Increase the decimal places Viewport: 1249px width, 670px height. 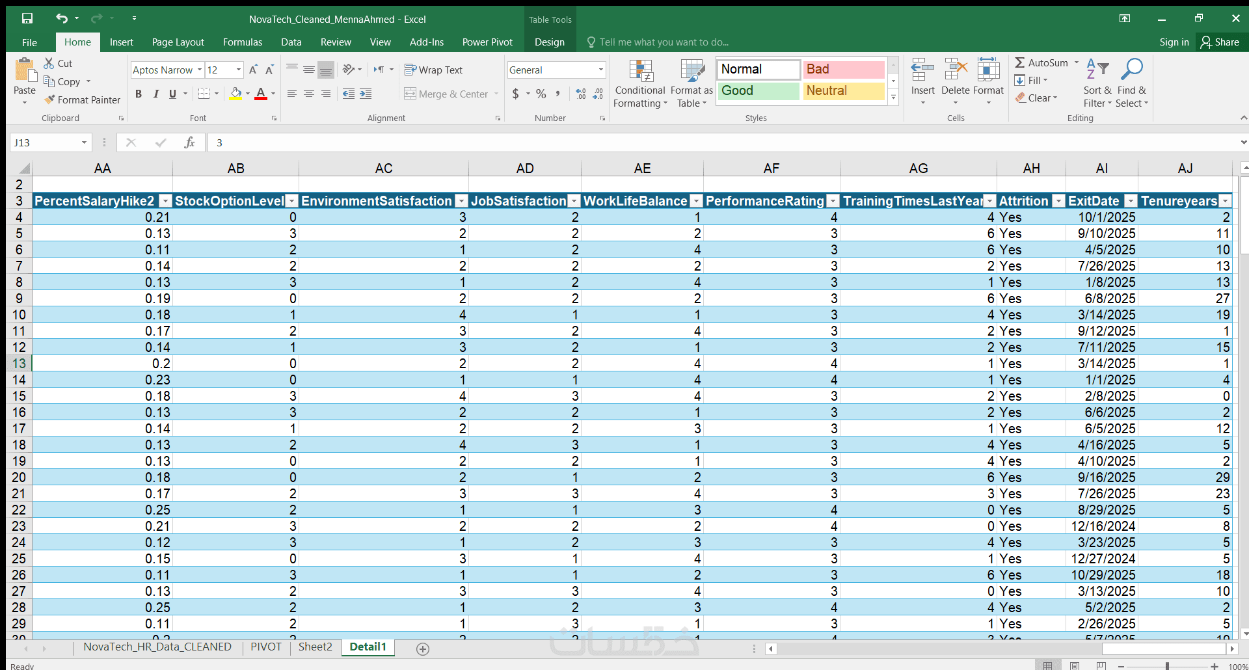coord(581,94)
